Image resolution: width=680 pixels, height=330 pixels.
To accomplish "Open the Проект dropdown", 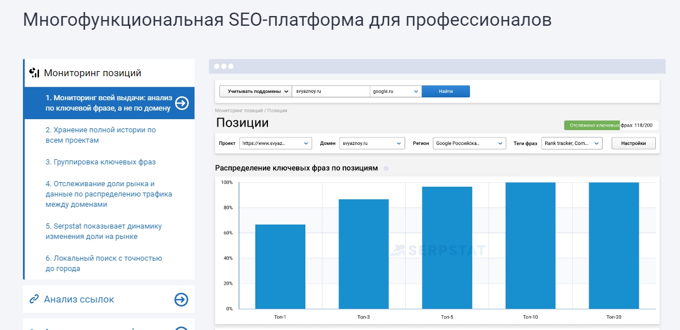I will [275, 143].
